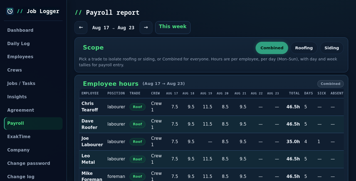Select Payroll in sidebar
This screenshot has width=356, height=181.
[33, 123]
